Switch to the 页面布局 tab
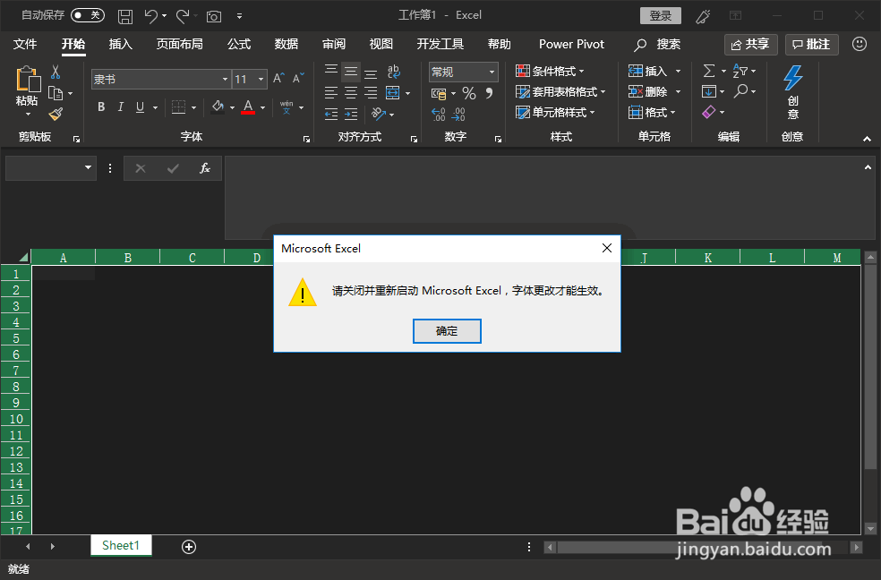The image size is (881, 580). (179, 45)
